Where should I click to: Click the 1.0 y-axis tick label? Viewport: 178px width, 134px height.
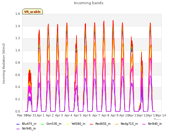click(x=18, y=50)
